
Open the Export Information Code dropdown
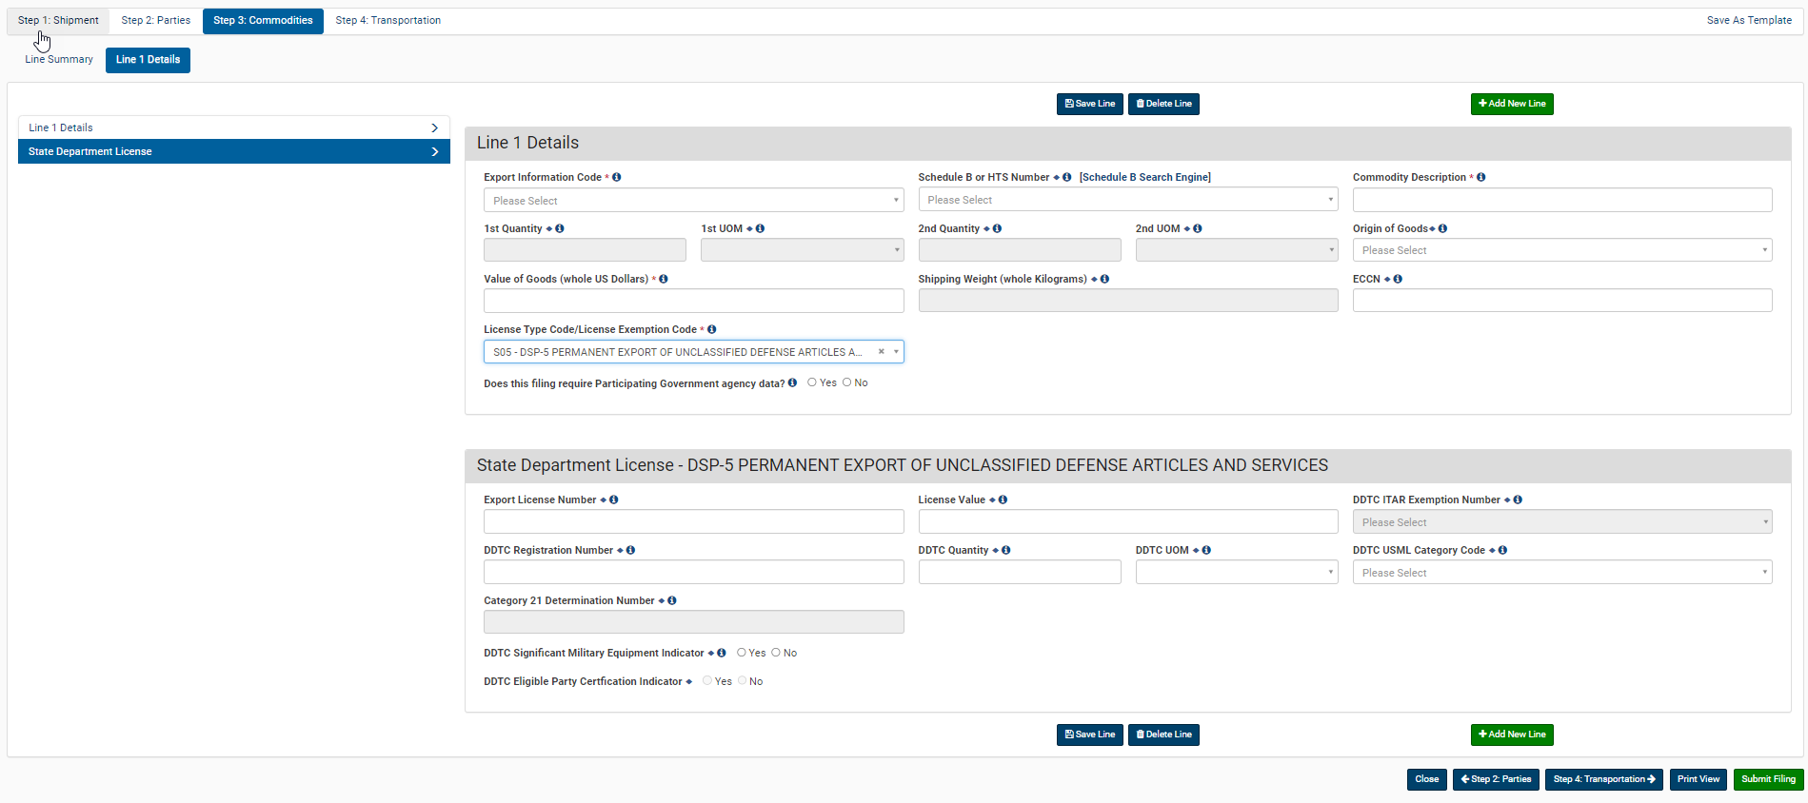click(x=693, y=201)
